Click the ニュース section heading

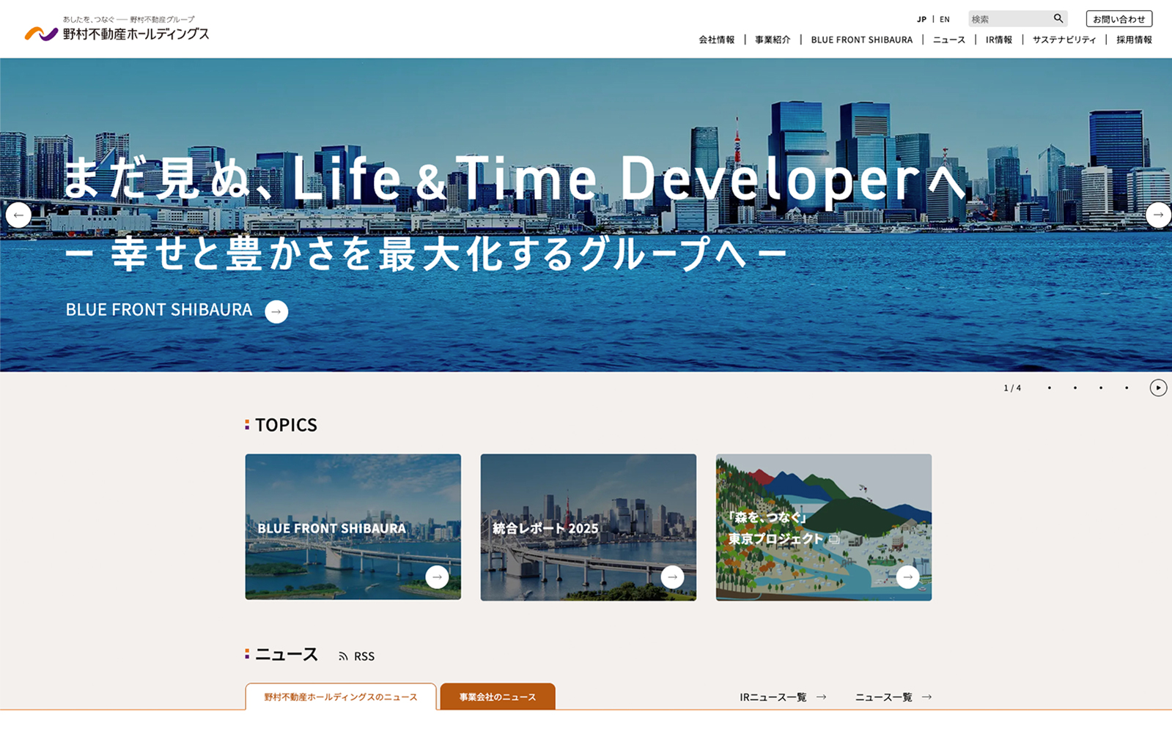click(x=286, y=654)
